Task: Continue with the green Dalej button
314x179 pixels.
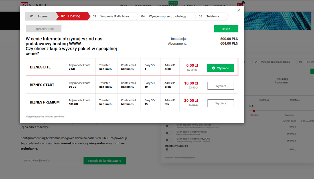Action: coord(226,29)
